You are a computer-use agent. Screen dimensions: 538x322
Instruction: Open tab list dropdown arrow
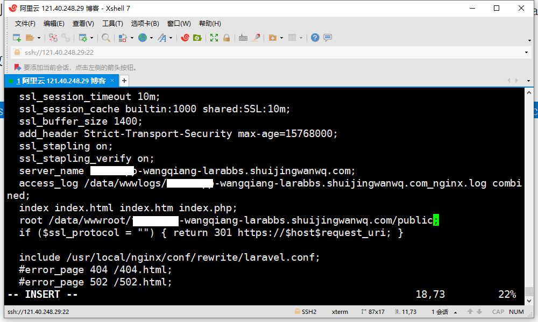528,81
